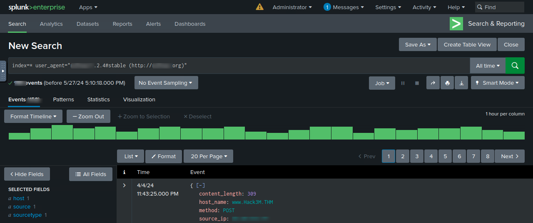Go to results page 3
533x223 pixels.
[x=417, y=156]
